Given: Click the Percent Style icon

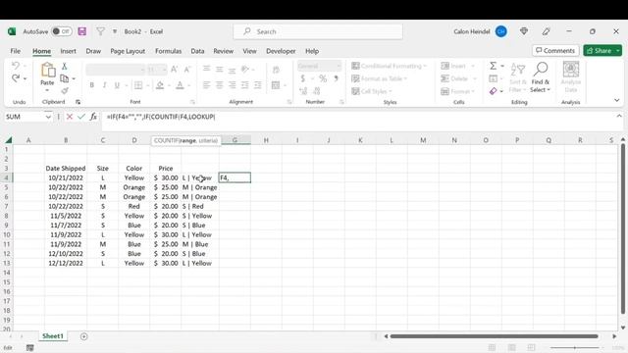Looking at the screenshot, I should point(323,78).
